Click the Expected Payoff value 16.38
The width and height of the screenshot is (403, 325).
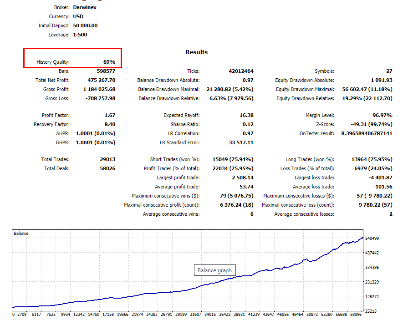[x=246, y=115]
